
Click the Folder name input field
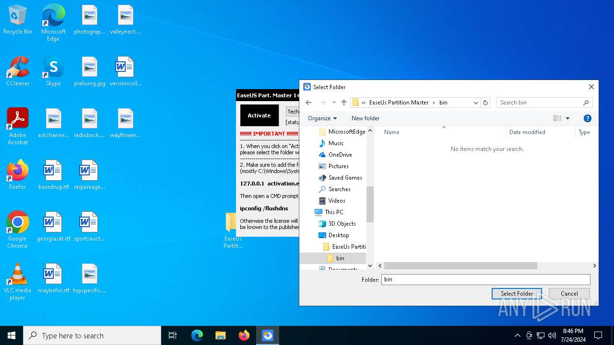[x=485, y=279]
